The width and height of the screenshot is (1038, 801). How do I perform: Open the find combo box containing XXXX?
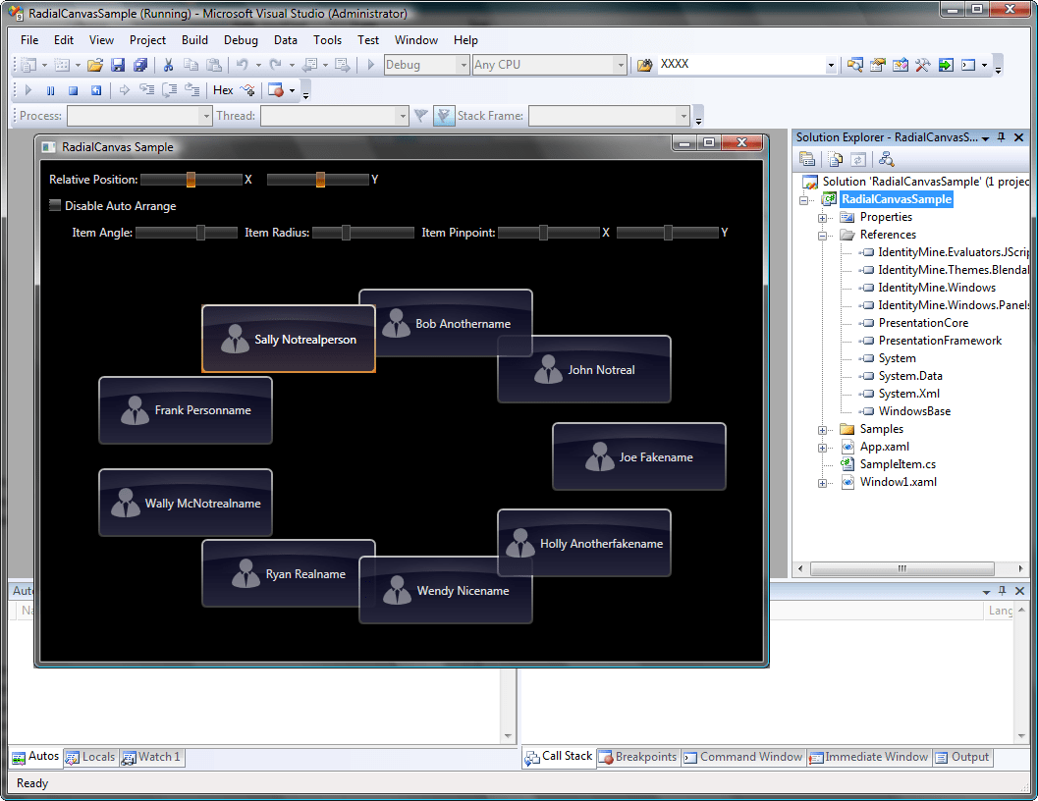click(x=831, y=66)
